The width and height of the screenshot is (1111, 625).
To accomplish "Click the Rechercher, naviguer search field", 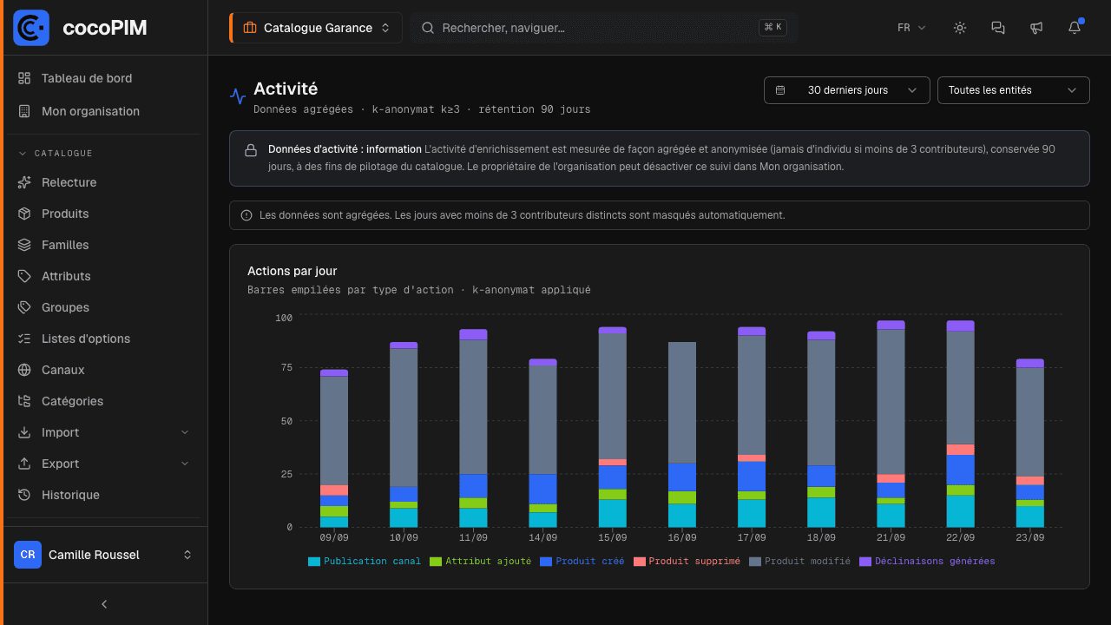I will pos(604,28).
